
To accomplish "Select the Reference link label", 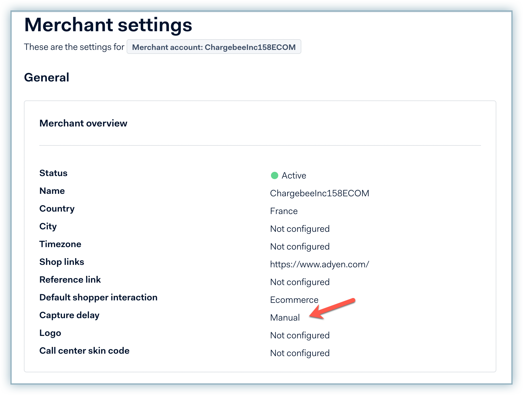I will coord(70,280).
